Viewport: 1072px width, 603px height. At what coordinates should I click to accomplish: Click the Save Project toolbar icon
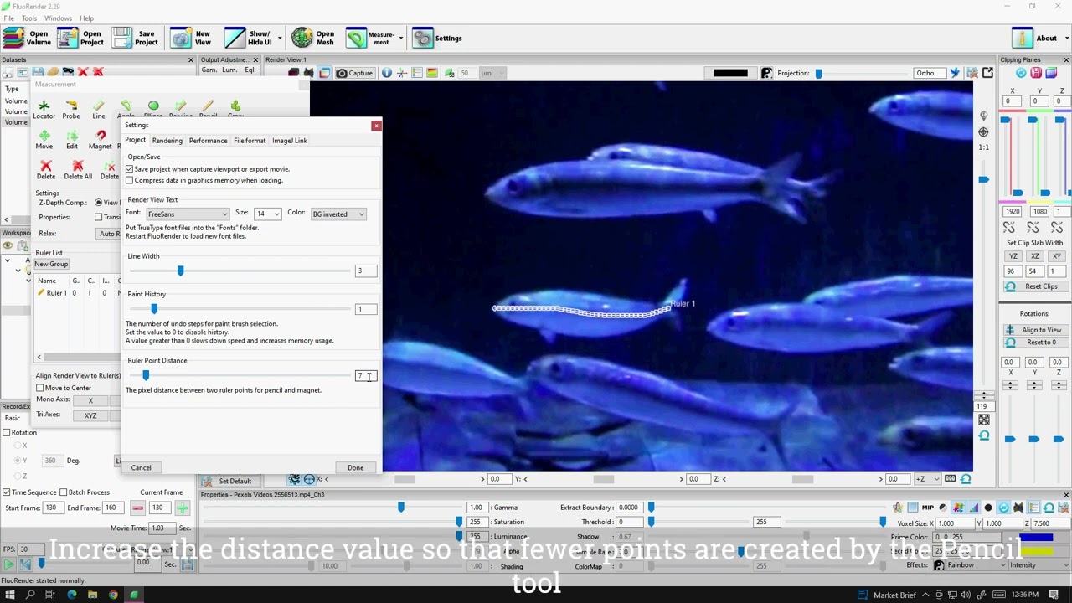[x=122, y=38]
